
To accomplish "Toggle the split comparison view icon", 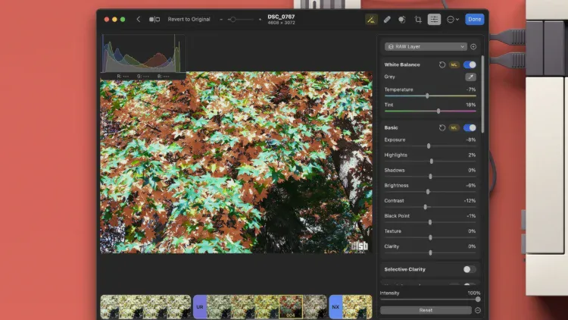I will point(154,19).
